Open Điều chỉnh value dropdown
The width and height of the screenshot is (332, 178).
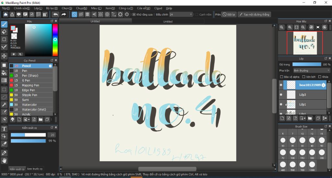pyautogui.click(x=181, y=14)
